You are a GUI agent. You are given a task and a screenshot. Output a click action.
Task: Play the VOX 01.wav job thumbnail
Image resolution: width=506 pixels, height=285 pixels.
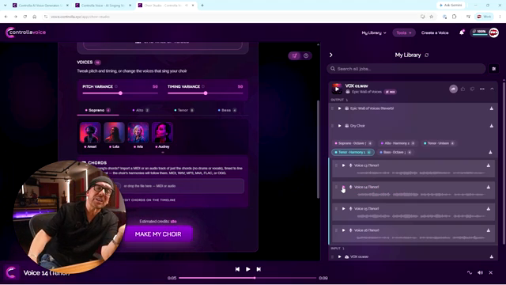click(337, 89)
